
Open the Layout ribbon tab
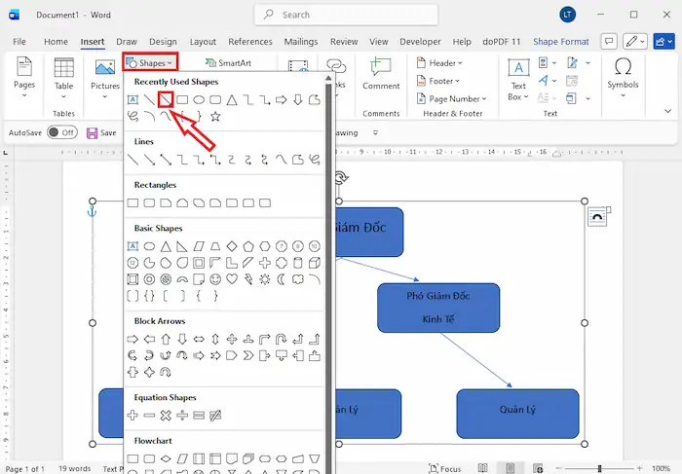(203, 42)
